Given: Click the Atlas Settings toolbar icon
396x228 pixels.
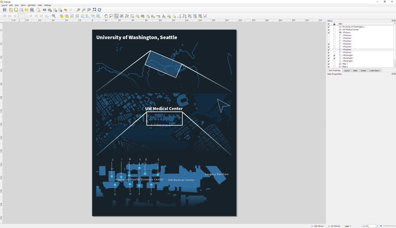Looking at the screenshot, I should point(53,16).
